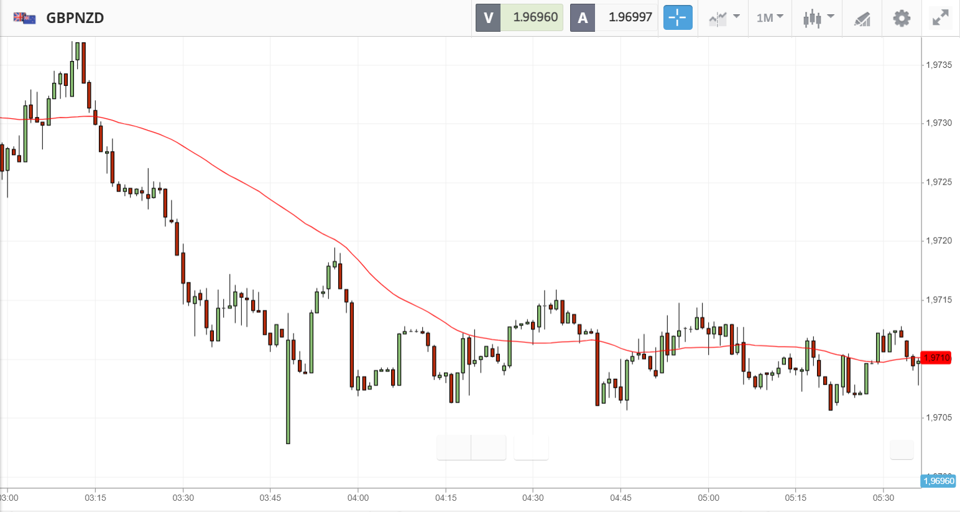This screenshot has width=960, height=512.
Task: Open the pencil drawing tools icon
Action: tap(862, 17)
